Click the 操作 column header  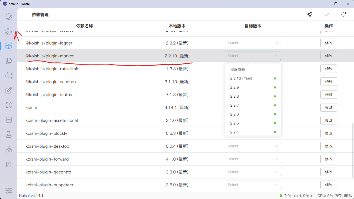[329, 26]
